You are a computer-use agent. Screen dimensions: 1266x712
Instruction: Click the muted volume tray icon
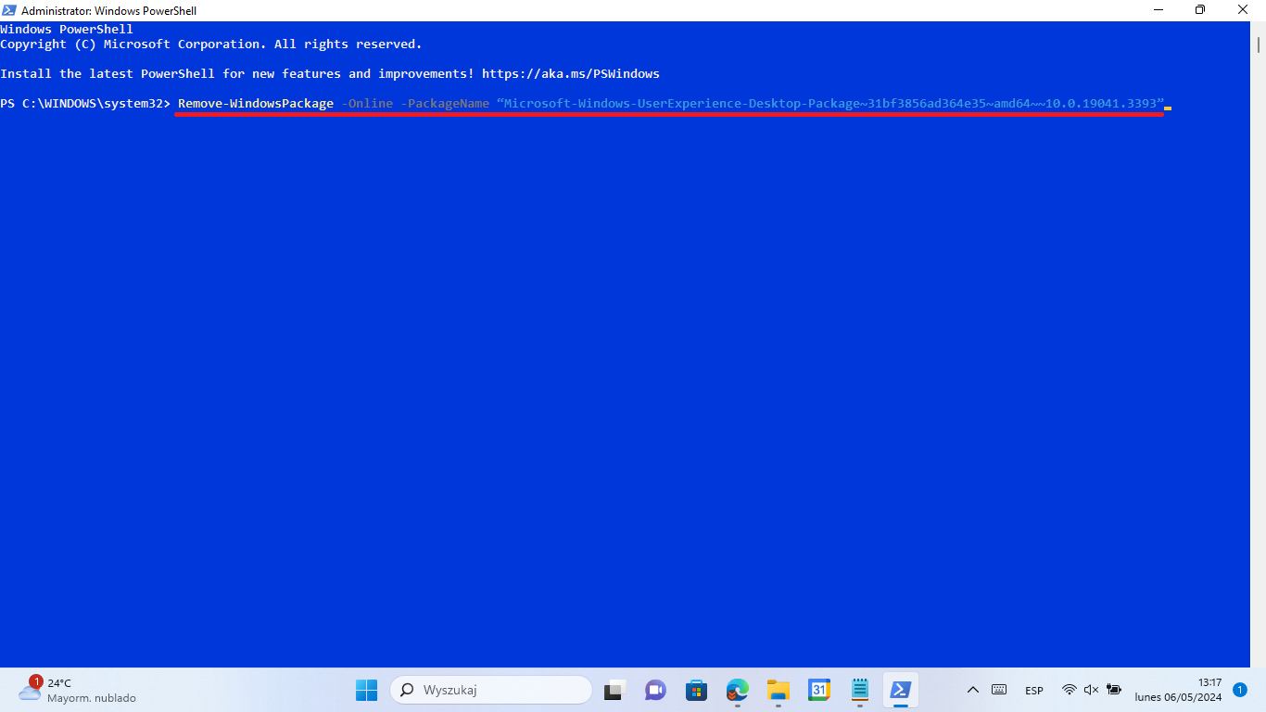click(x=1092, y=691)
